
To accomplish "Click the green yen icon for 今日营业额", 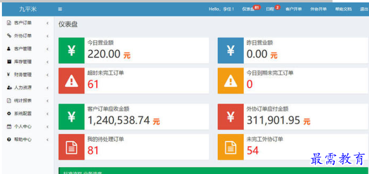I will (x=71, y=50).
